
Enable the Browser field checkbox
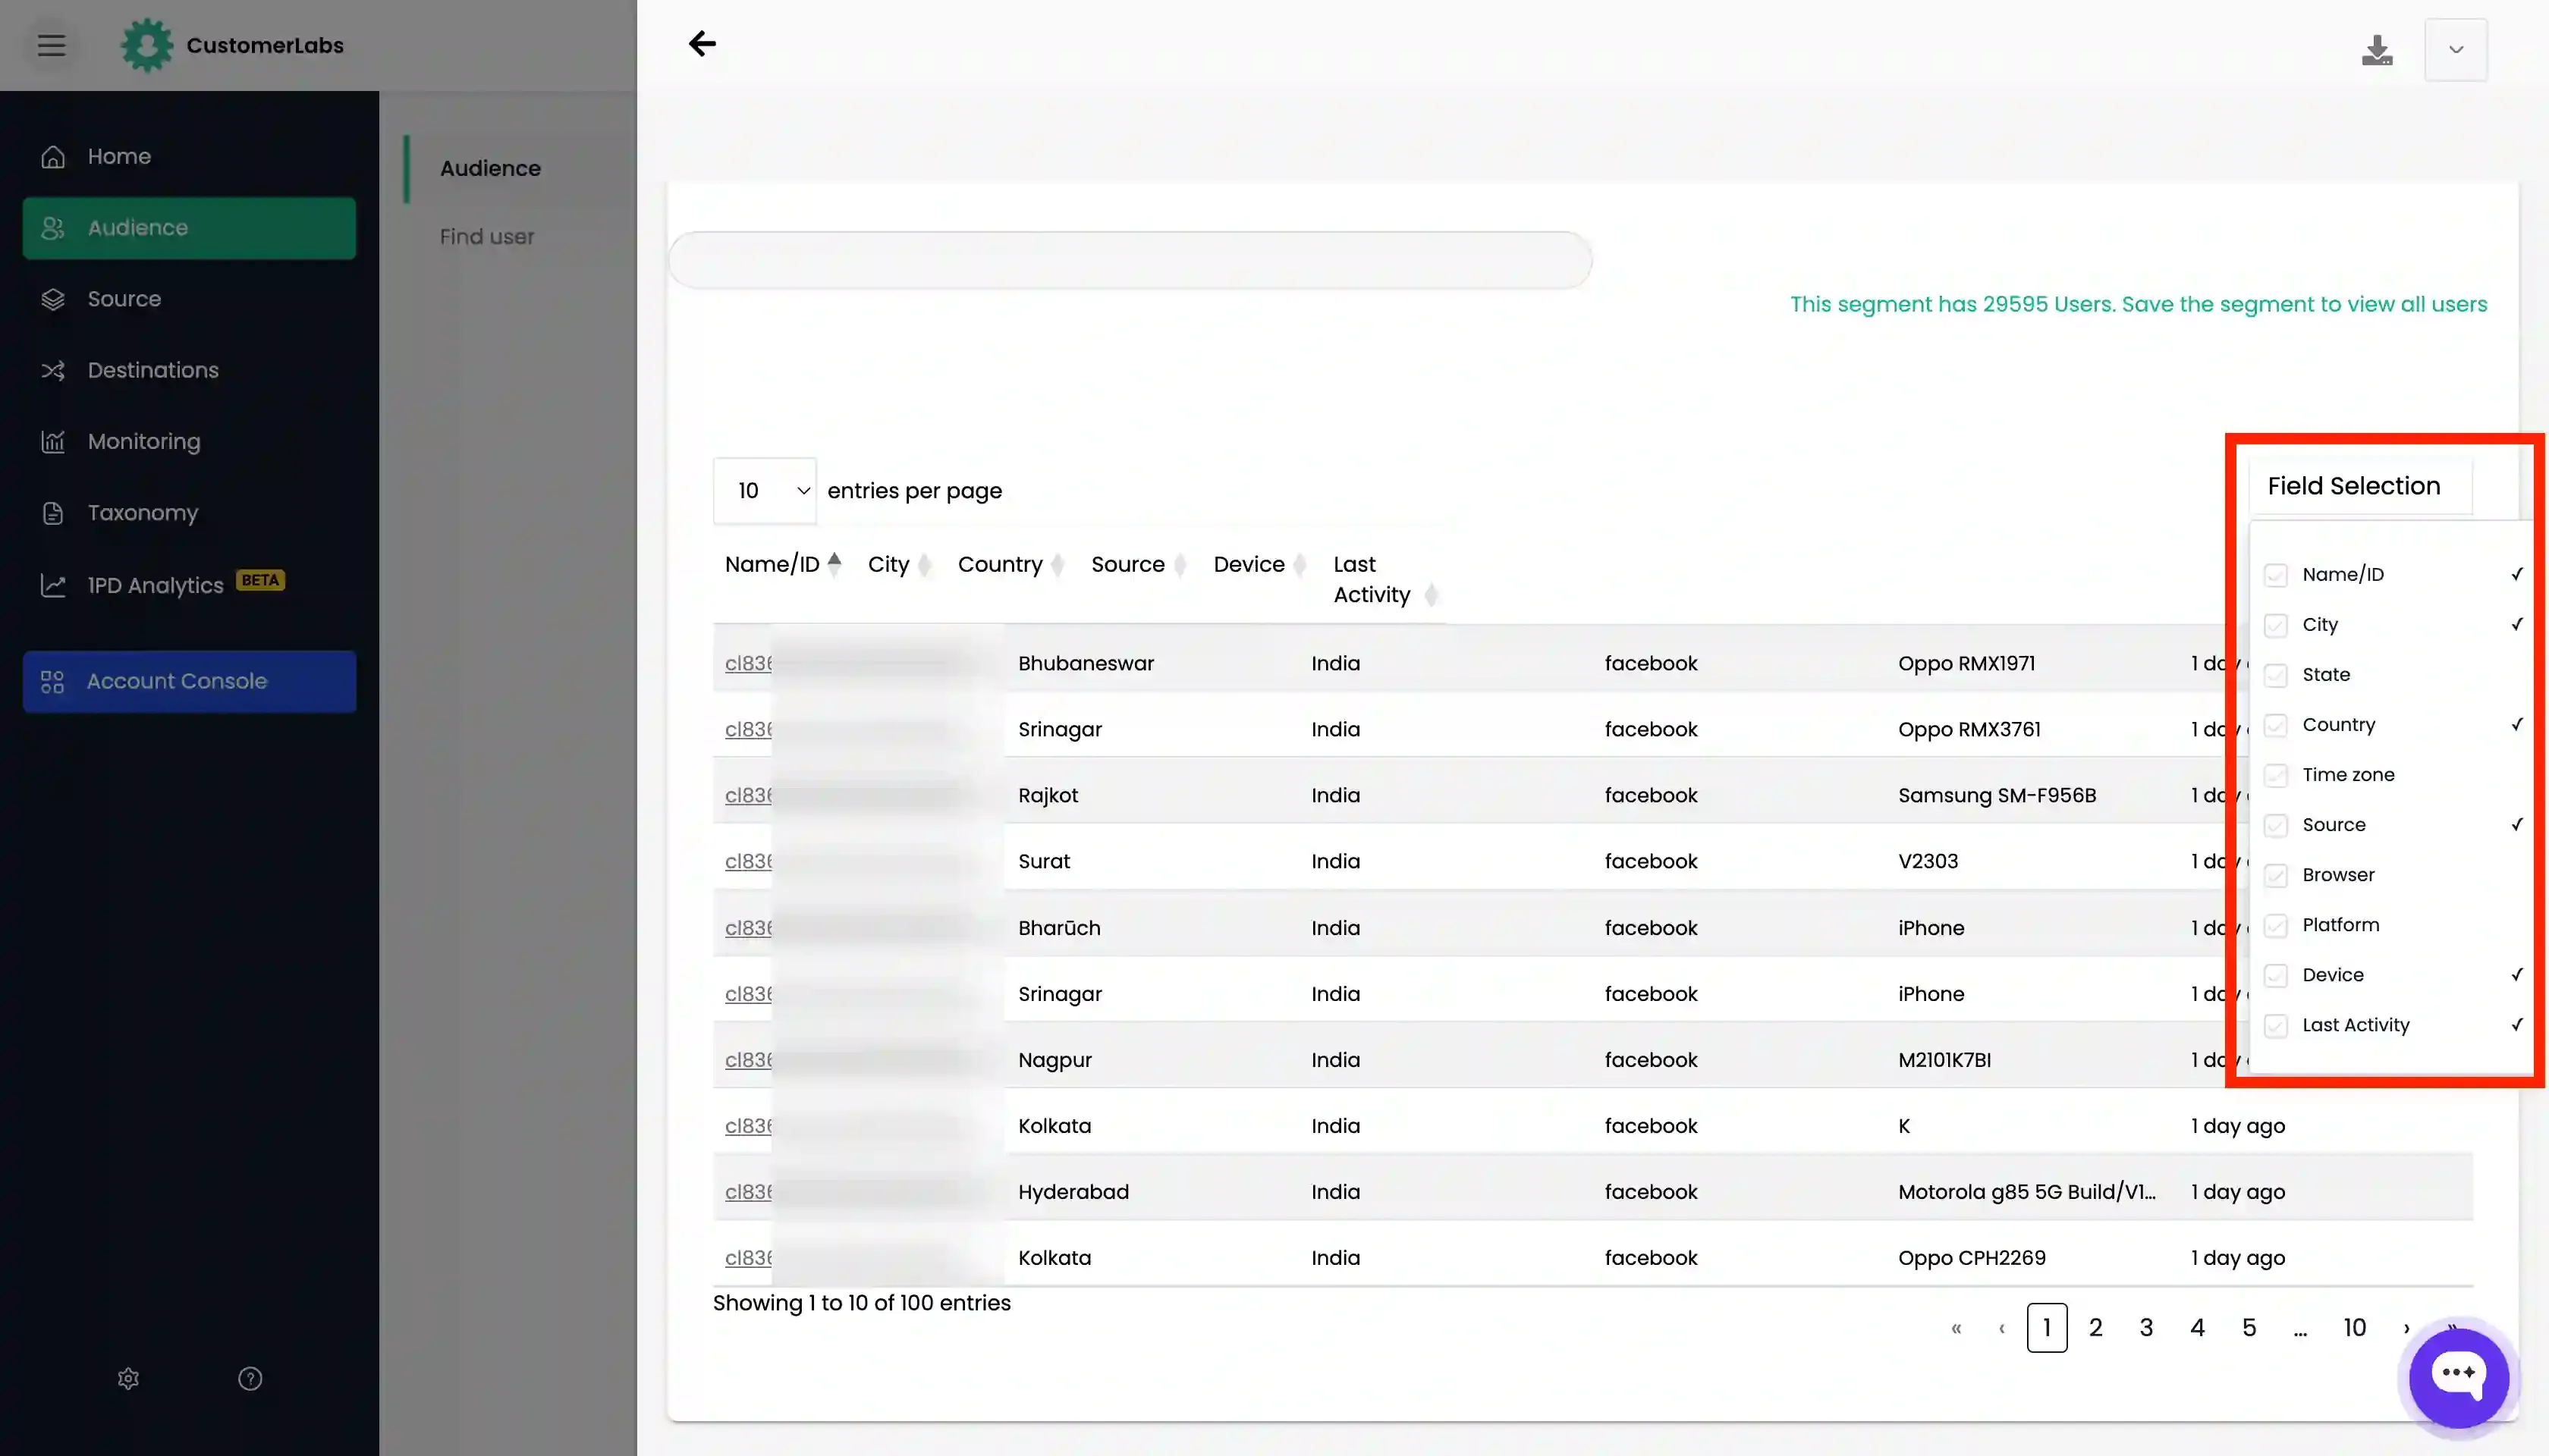2276,875
